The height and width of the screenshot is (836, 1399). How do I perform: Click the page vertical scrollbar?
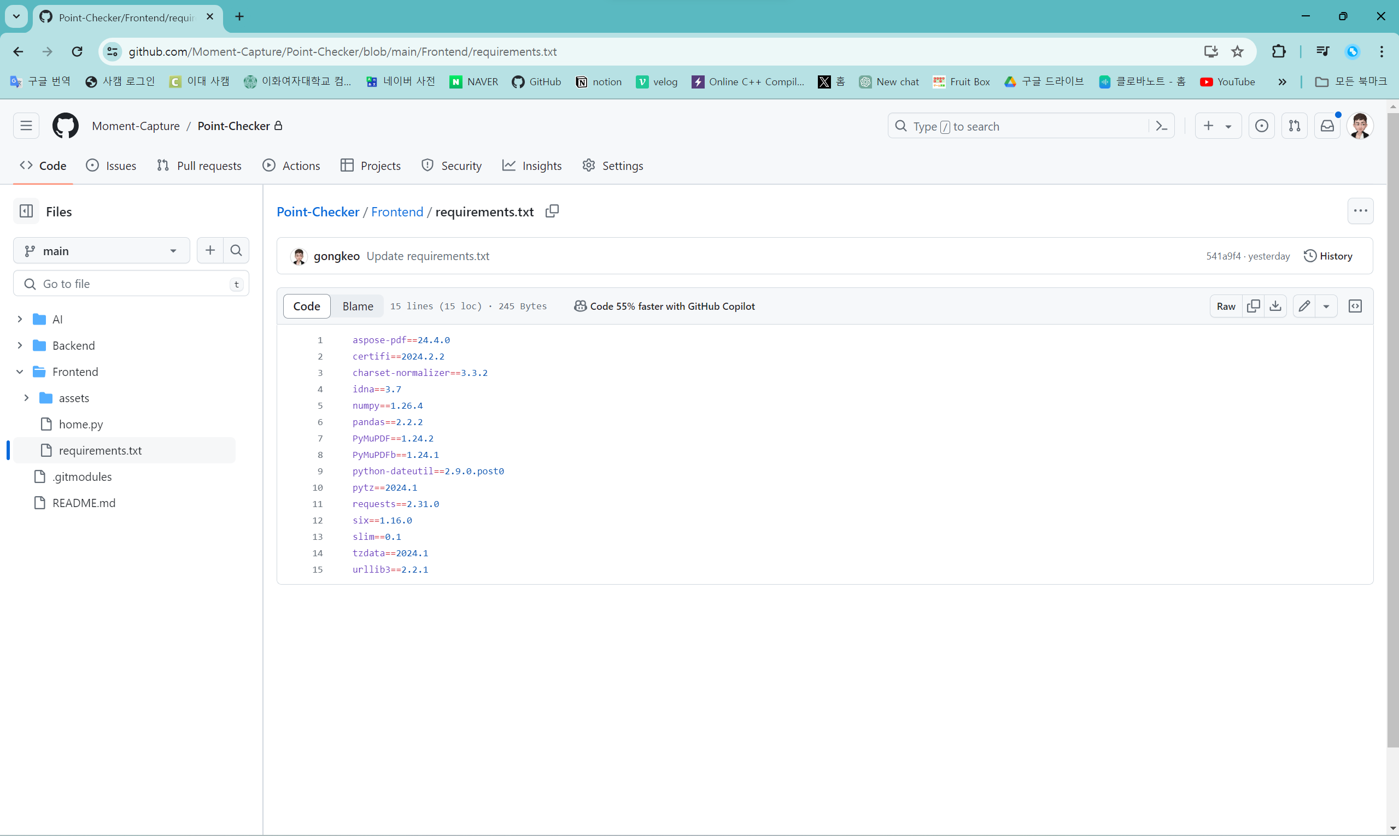tap(1392, 428)
